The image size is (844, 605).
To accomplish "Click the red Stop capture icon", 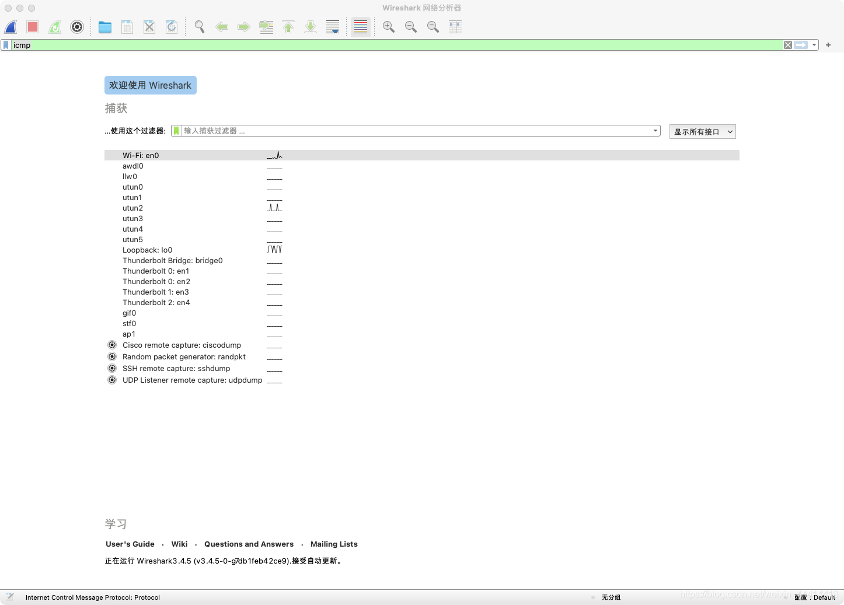I will pos(33,27).
